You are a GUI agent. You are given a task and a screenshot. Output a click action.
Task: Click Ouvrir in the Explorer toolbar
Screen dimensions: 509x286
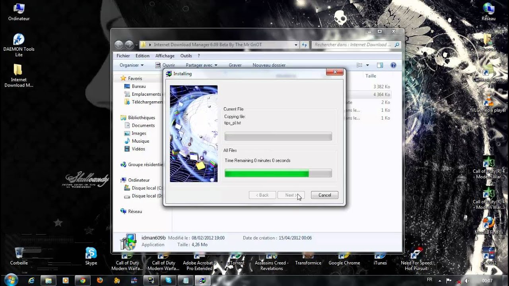(x=165, y=65)
